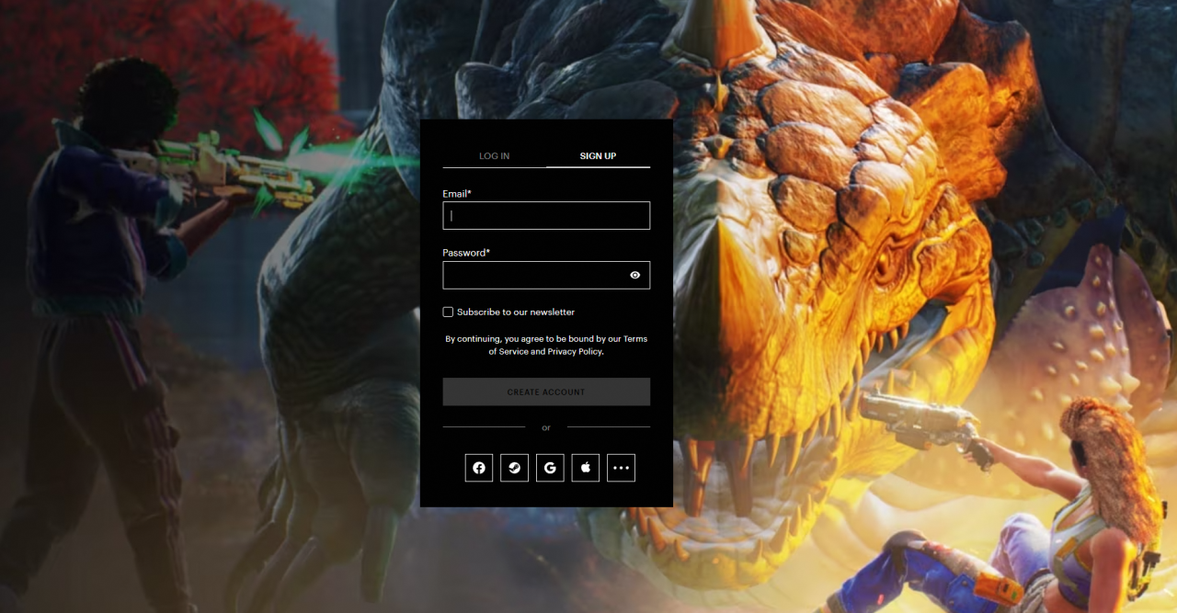Focus the Email input field
Screen dimensions: 1177x613
(x=546, y=216)
